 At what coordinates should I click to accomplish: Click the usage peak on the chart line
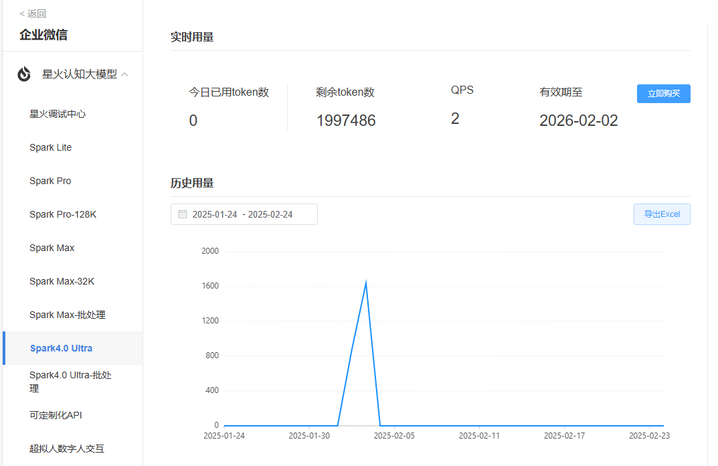365,281
